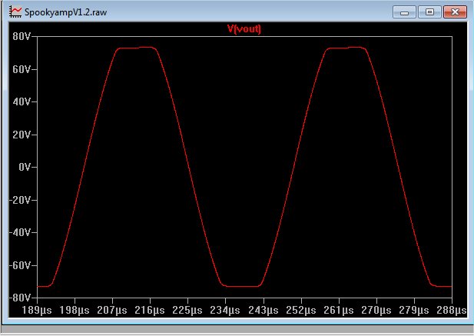
Task: Click the waveform icon in title bar
Action: (15, 12)
